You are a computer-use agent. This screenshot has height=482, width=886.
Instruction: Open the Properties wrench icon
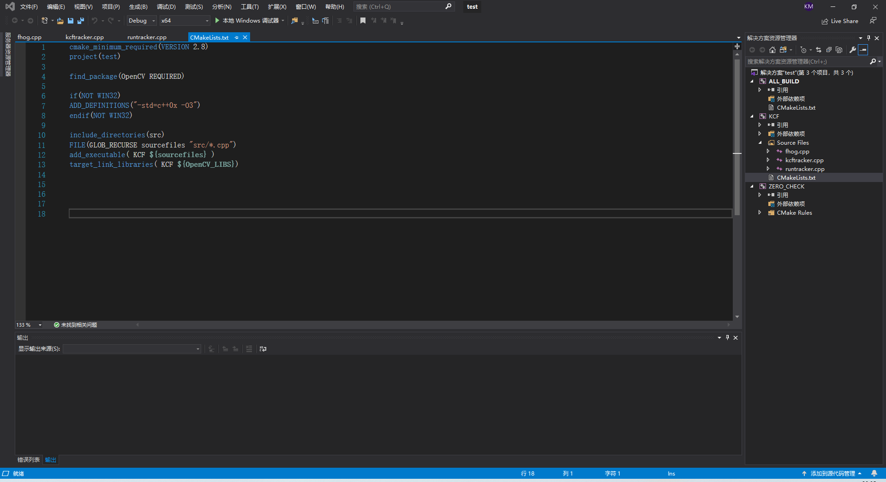(x=852, y=50)
